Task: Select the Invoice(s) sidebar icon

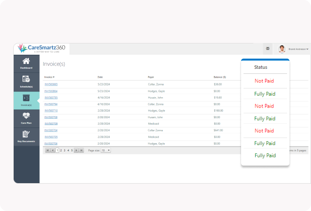Action: [26, 98]
